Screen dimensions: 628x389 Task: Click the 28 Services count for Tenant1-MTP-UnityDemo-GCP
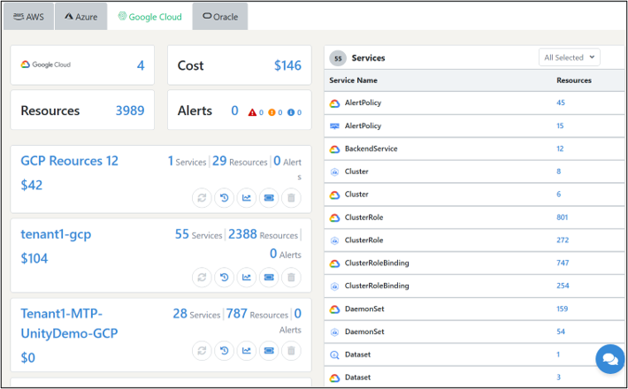click(x=180, y=313)
